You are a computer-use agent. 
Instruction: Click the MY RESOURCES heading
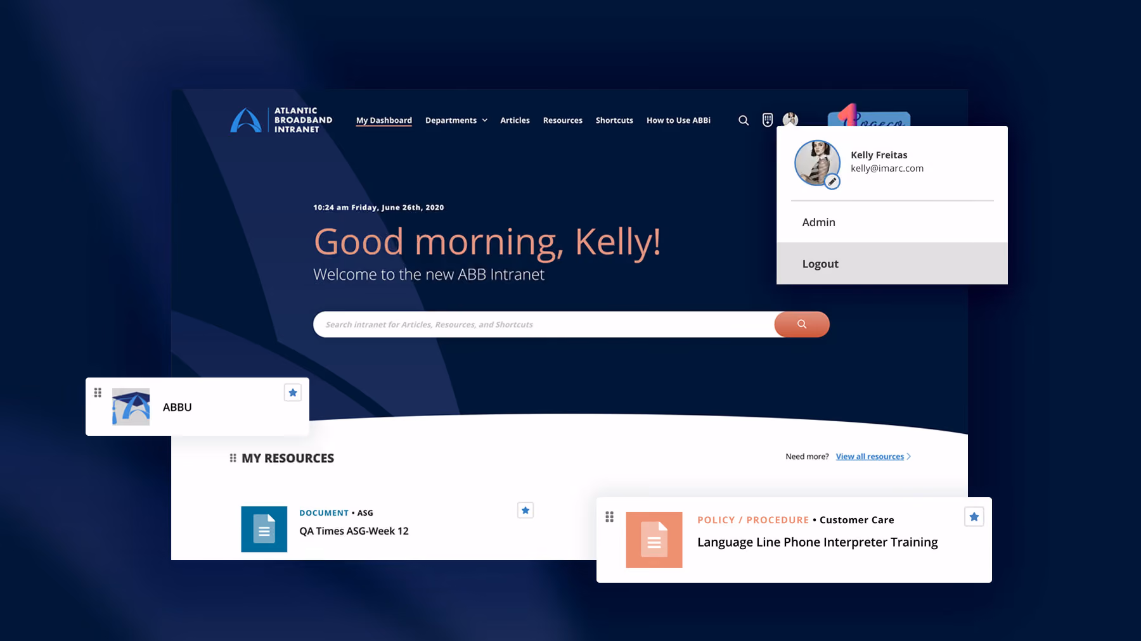click(288, 458)
